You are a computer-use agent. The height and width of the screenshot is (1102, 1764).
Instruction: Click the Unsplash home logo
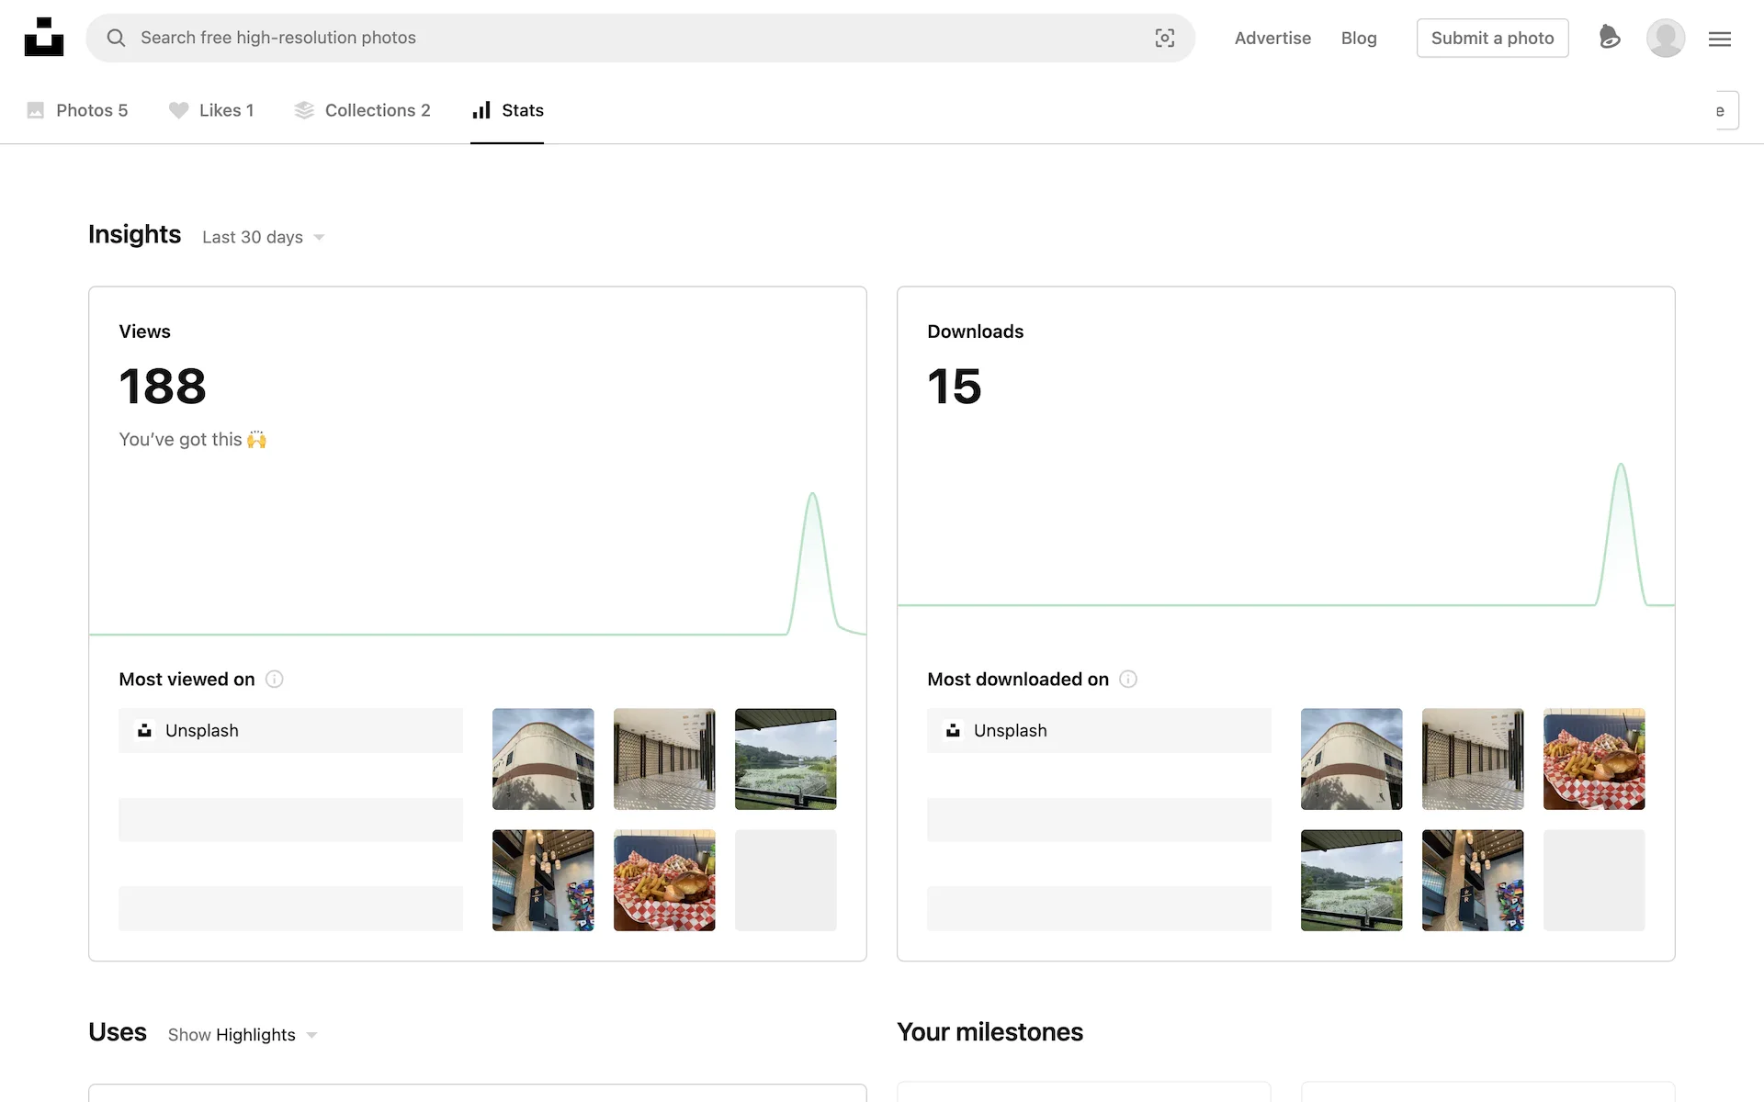pyautogui.click(x=44, y=38)
